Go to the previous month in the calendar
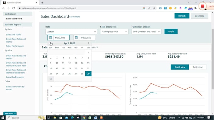Image resolution: width=214 pixels, height=120 pixels. 50,43
